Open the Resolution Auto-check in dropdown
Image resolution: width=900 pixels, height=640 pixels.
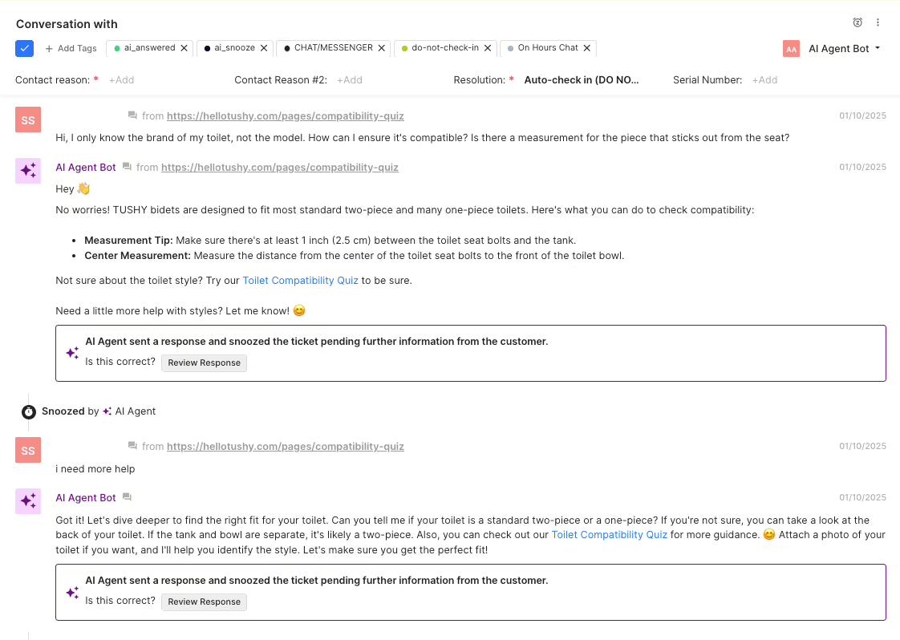[582, 80]
